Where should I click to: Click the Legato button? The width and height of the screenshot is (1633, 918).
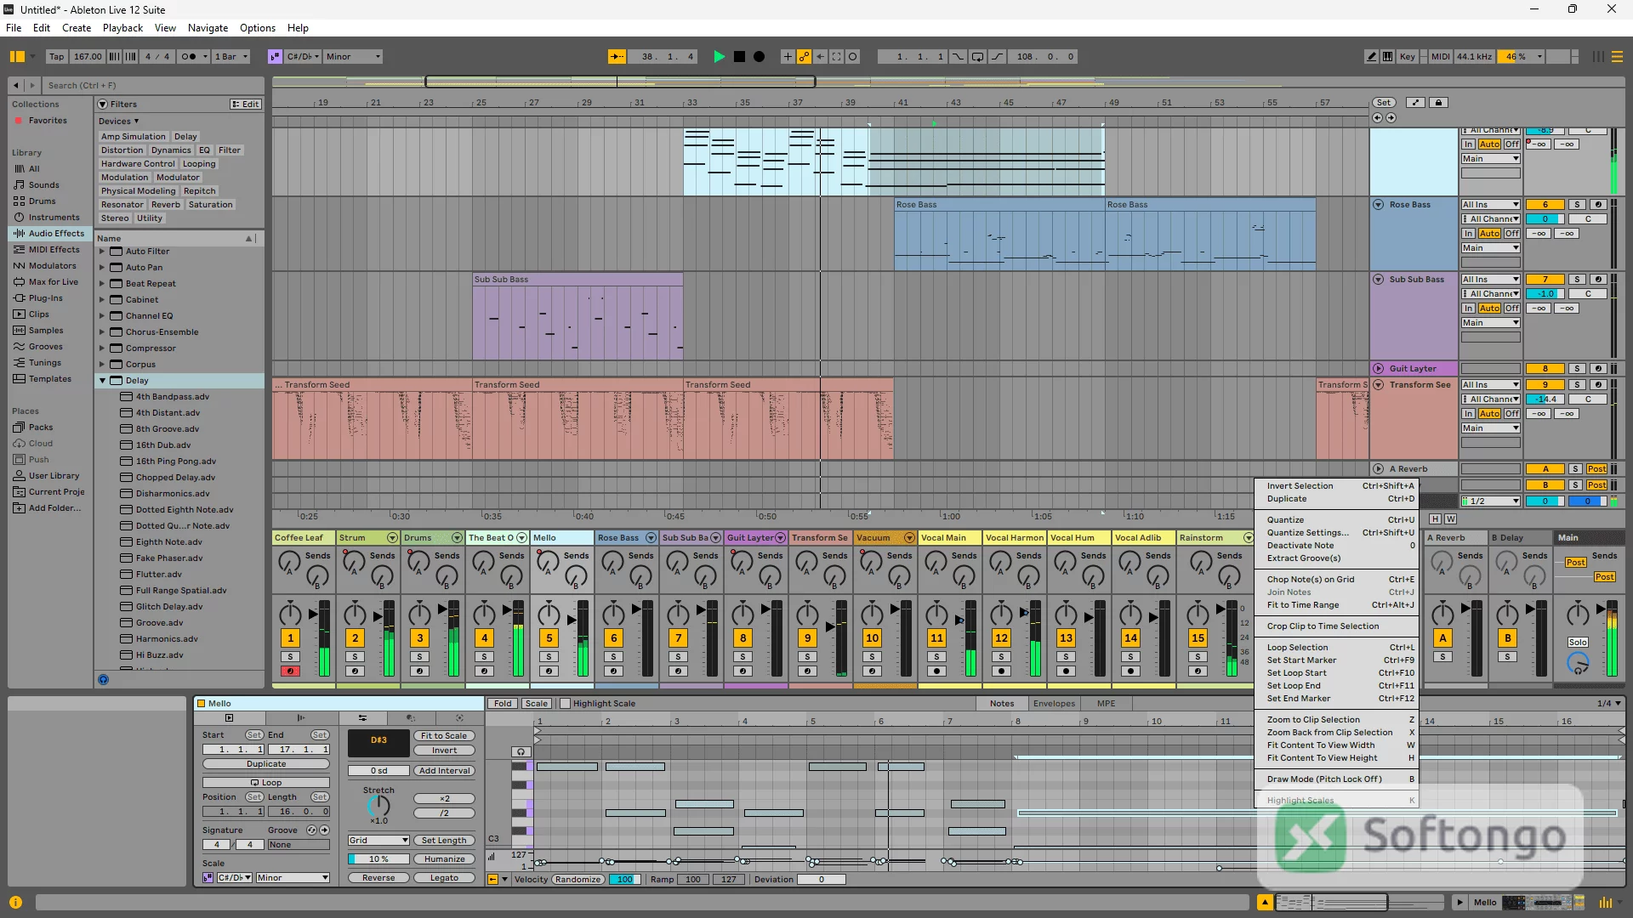444,878
